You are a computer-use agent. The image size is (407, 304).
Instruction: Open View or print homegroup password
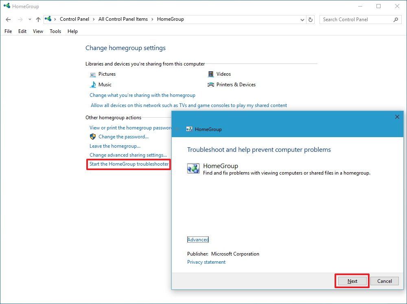click(130, 128)
